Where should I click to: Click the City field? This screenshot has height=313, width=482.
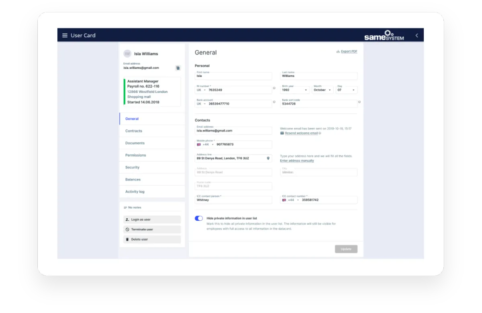(x=319, y=172)
